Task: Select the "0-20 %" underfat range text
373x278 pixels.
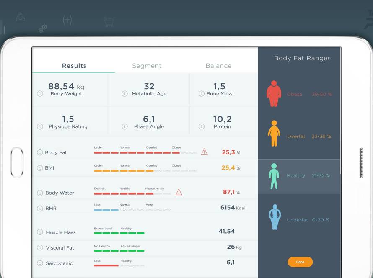Action: click(x=321, y=220)
